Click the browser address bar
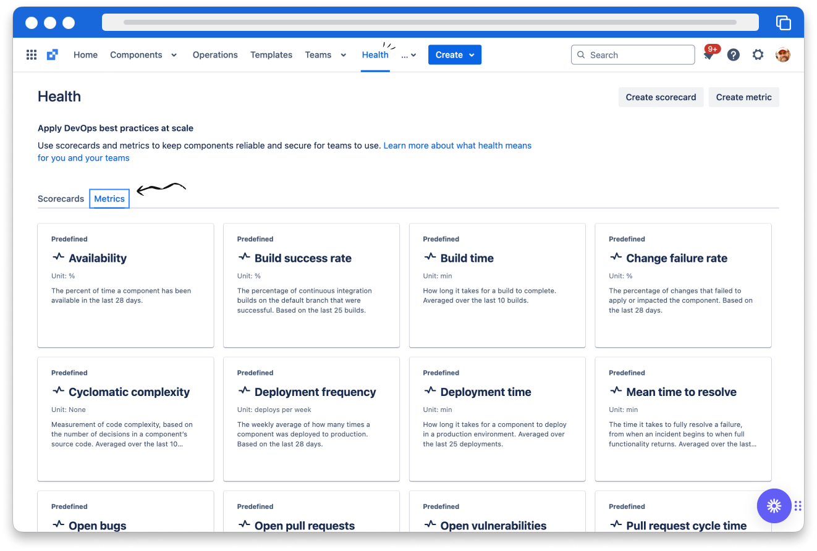This screenshot has height=551, width=817. (x=430, y=22)
